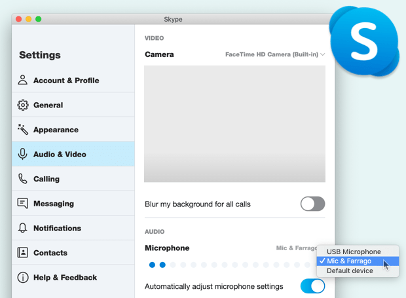Viewport: 406px width, 298px height.
Task: Click the Microphone label
Action: click(167, 248)
